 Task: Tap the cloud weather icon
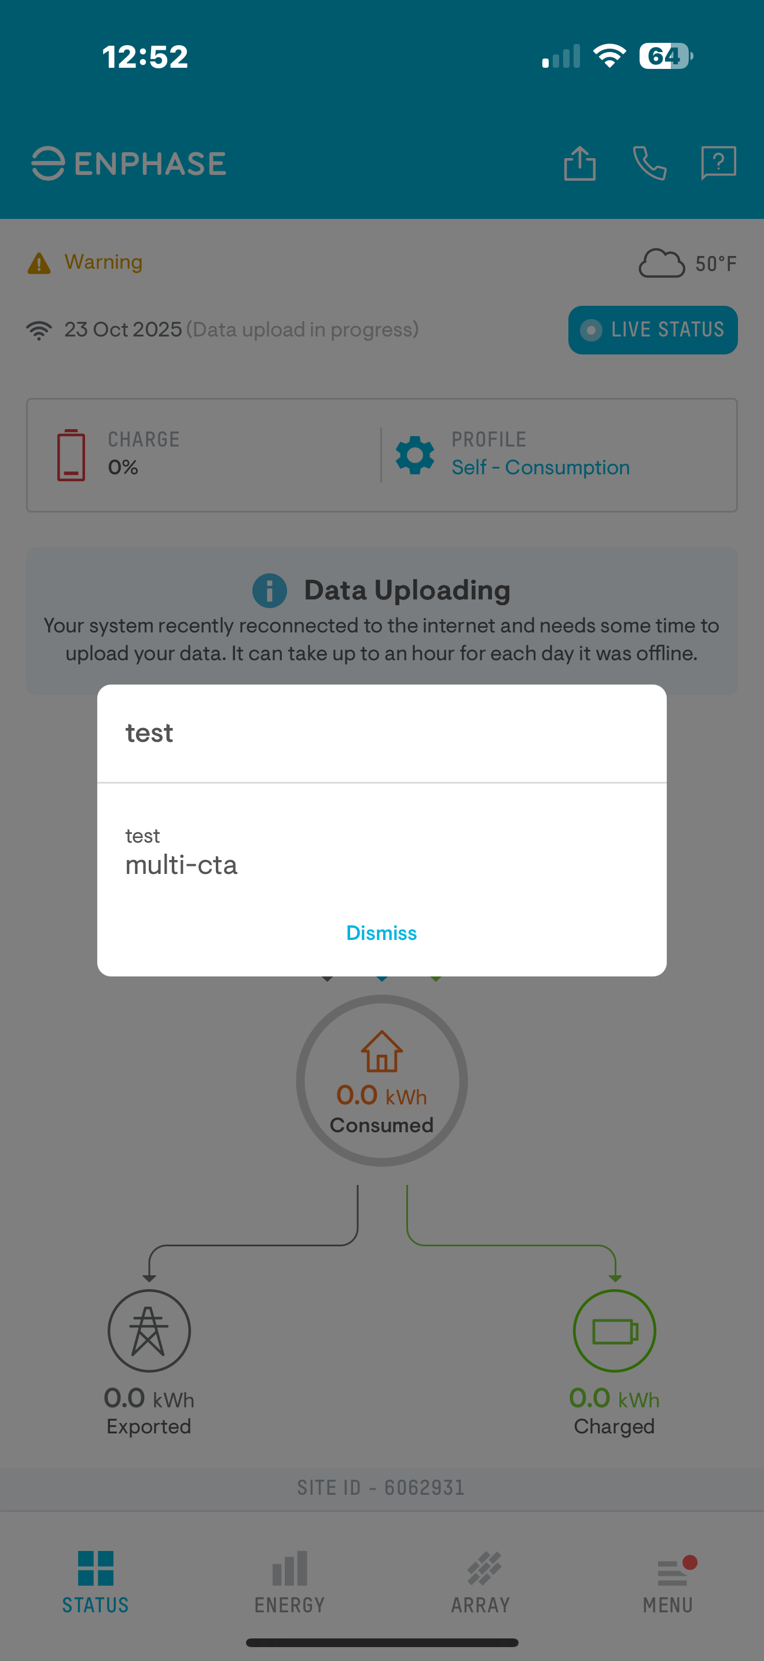click(661, 263)
